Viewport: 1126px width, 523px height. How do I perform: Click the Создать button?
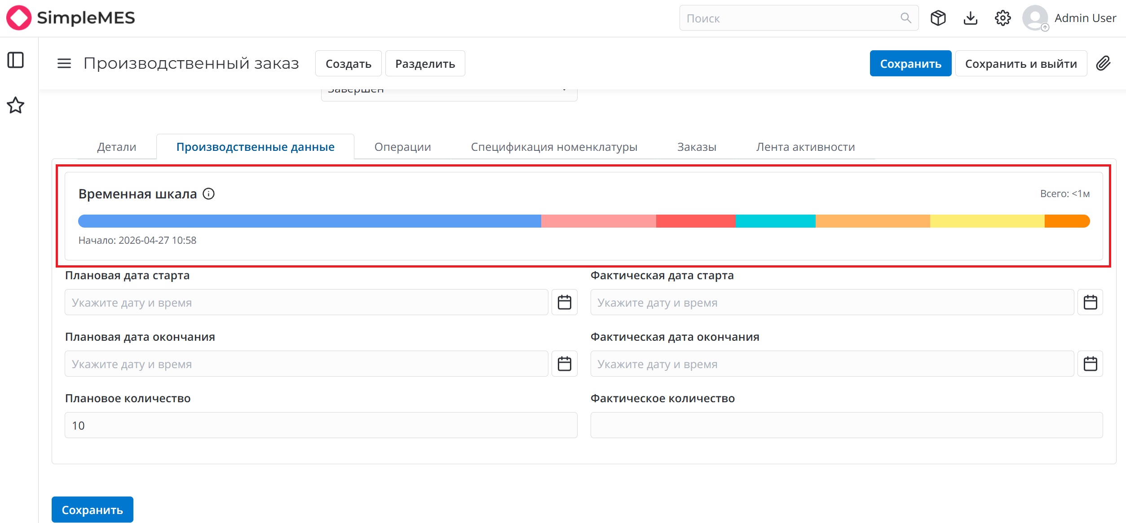pyautogui.click(x=348, y=63)
